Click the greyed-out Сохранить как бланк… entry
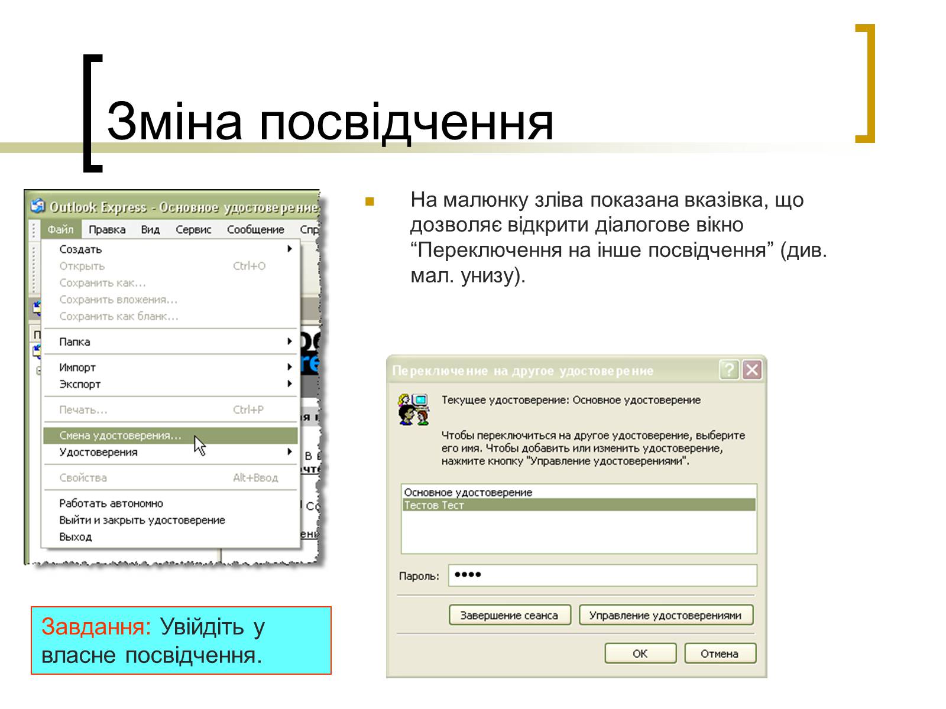Viewport: 946px width, 709px height. (x=170, y=316)
